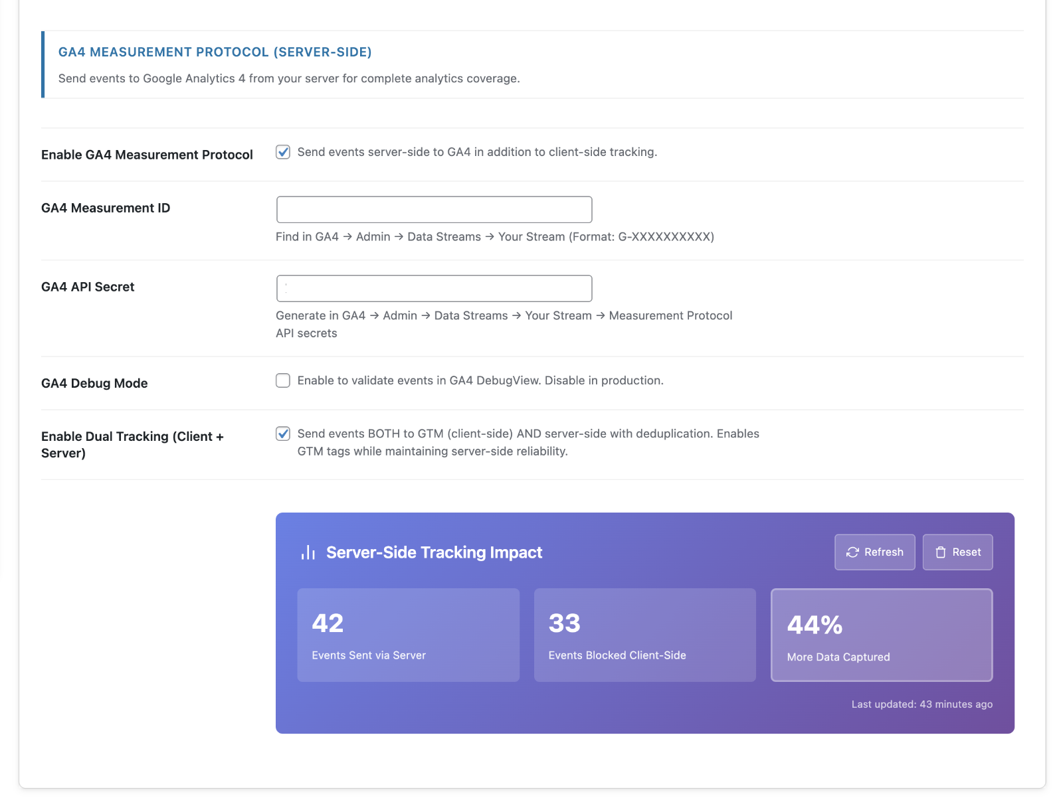Image resolution: width=1063 pixels, height=810 pixels.
Task: Click the Measurement ID format hint text
Action: (494, 236)
